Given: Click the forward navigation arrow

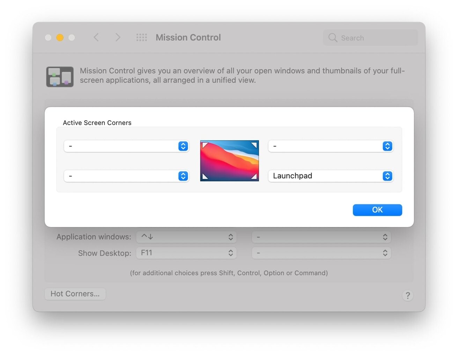Looking at the screenshot, I should click(x=118, y=37).
